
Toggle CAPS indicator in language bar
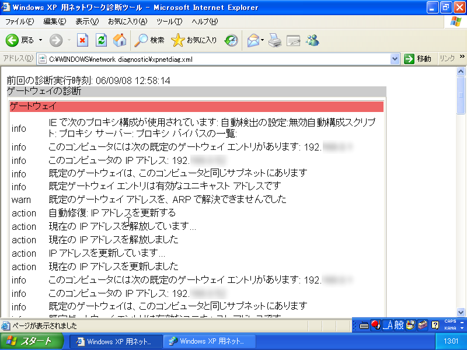450,321
